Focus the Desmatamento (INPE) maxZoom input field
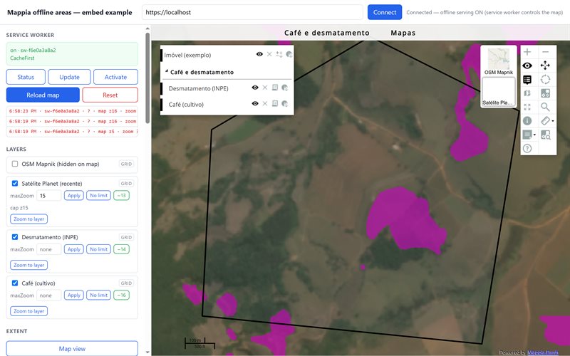 click(x=48, y=249)
